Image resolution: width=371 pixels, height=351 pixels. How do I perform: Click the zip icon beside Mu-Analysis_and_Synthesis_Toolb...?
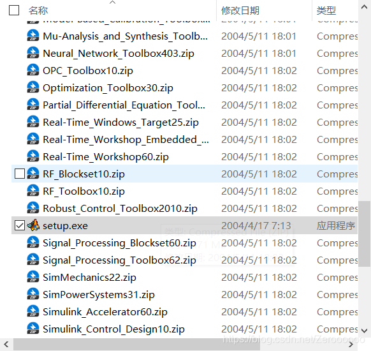tap(33, 35)
